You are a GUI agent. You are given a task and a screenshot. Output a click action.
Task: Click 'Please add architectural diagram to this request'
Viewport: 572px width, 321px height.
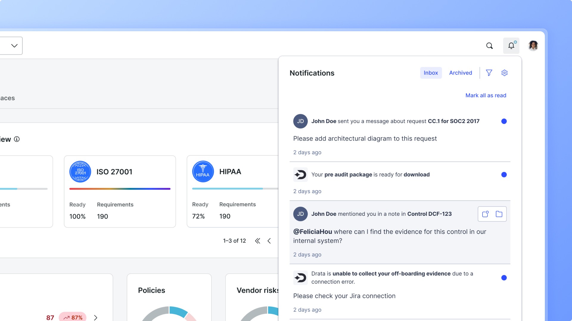(x=365, y=139)
